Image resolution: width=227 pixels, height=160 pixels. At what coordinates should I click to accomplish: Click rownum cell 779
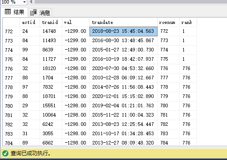[x=168, y=97]
